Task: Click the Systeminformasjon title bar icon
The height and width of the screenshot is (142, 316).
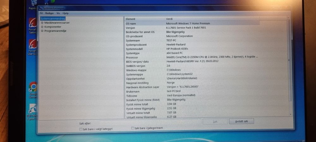Action: pos(40,8)
